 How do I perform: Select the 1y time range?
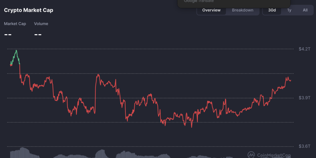click(x=289, y=10)
